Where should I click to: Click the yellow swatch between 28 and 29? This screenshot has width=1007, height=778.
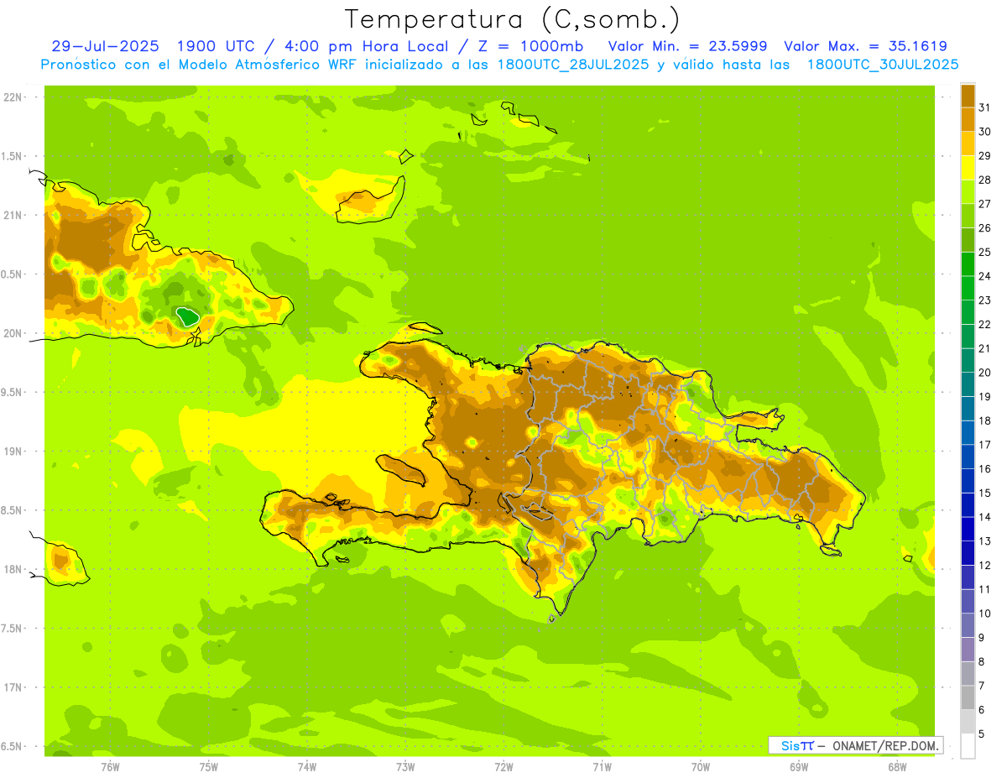tap(968, 168)
